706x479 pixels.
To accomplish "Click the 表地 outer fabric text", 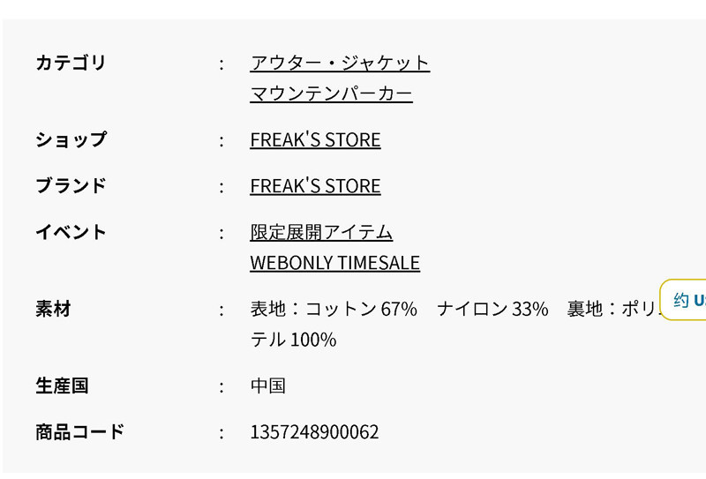I will pyautogui.click(x=267, y=310).
